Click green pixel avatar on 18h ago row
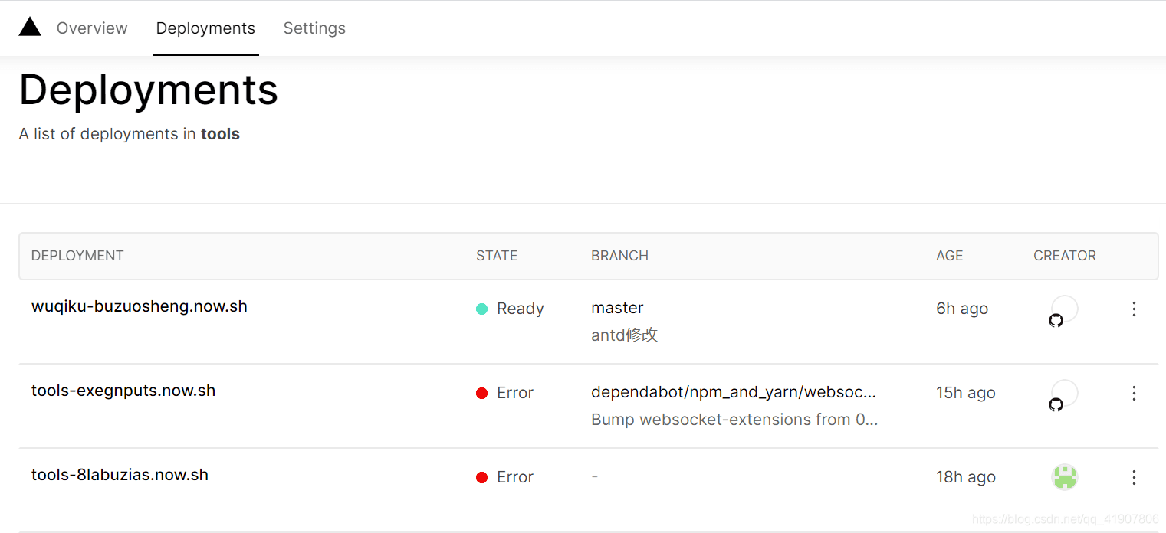The width and height of the screenshot is (1166, 533). pyautogui.click(x=1065, y=476)
